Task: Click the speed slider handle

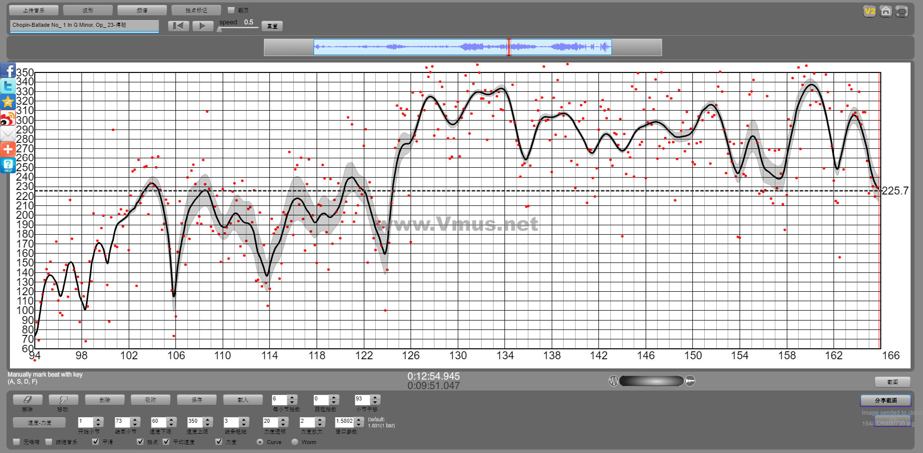Action: pos(219,29)
